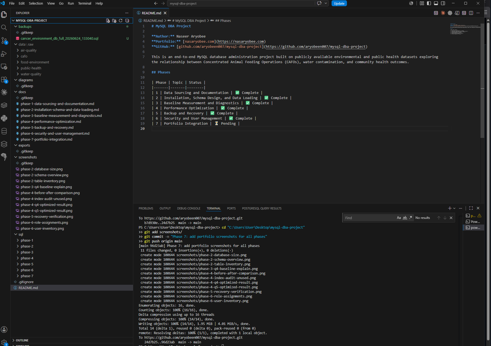Open Accounts menu in activity bar
Screen dimensions: 491x346
4,330
